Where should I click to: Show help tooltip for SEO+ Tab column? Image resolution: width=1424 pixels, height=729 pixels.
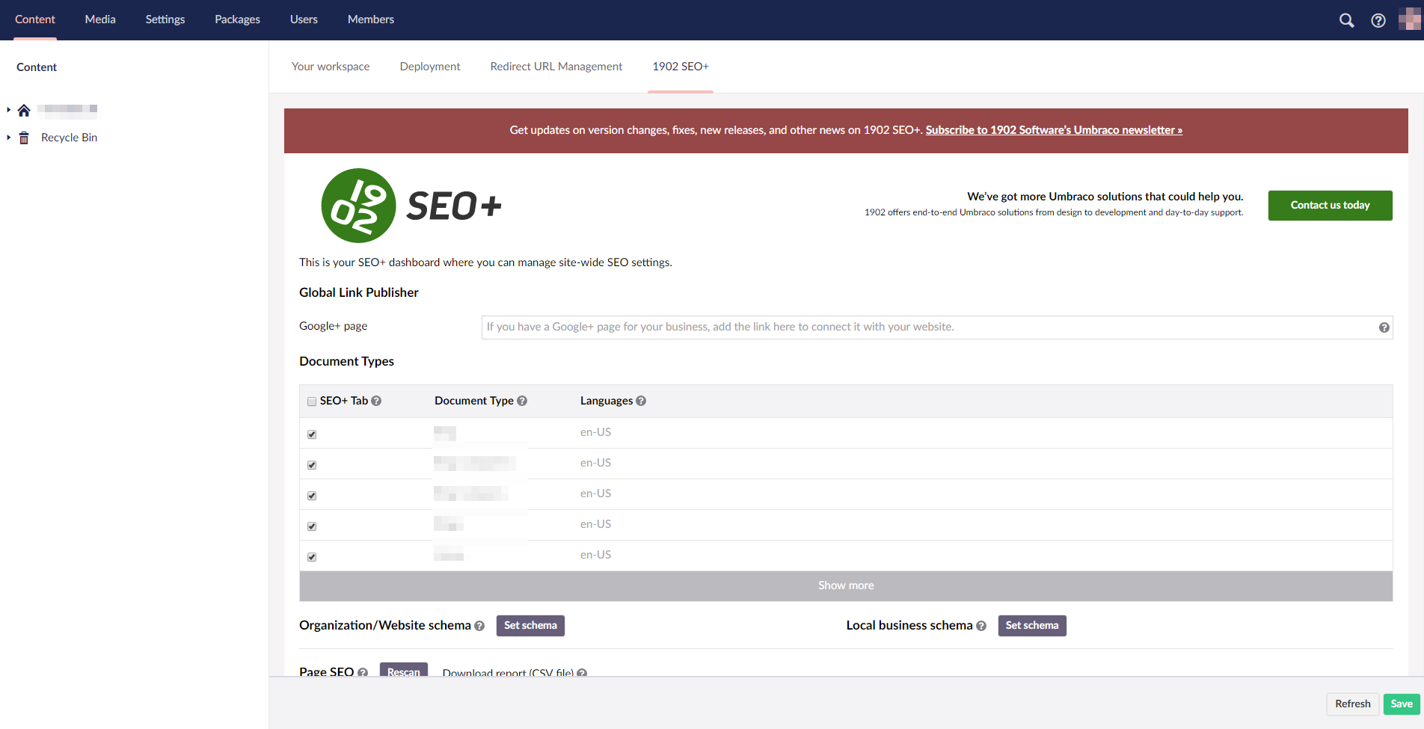pyautogui.click(x=376, y=401)
